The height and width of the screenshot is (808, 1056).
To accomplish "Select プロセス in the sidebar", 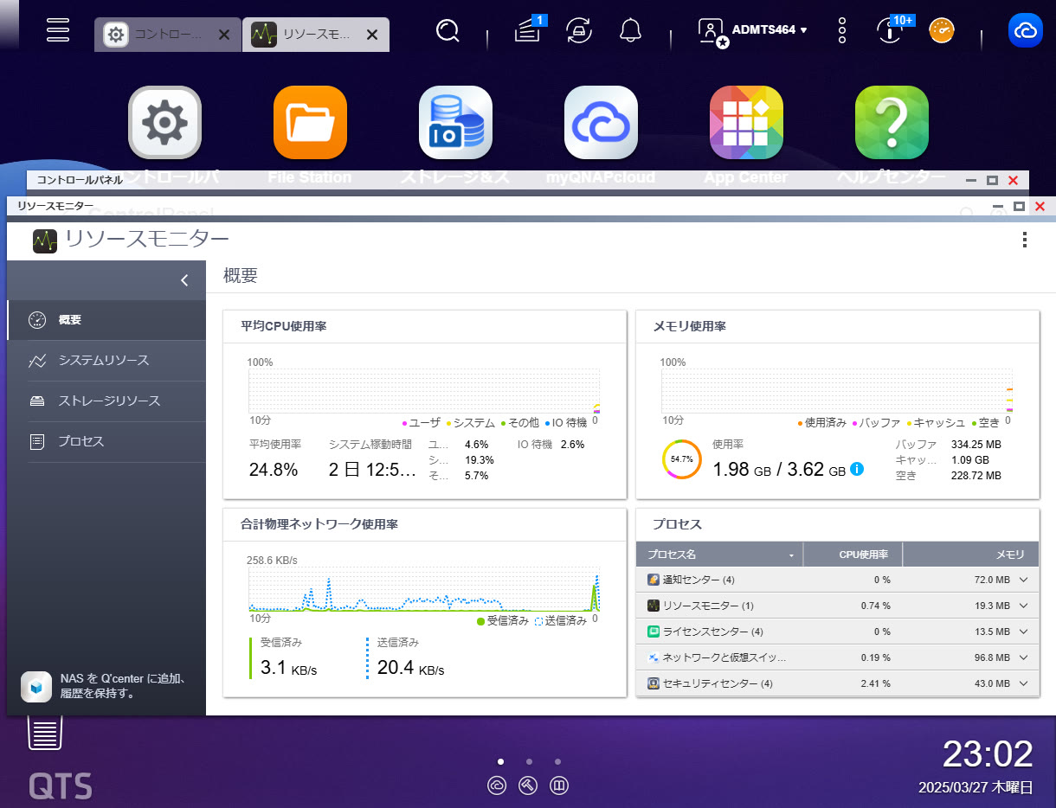I will click(x=106, y=442).
